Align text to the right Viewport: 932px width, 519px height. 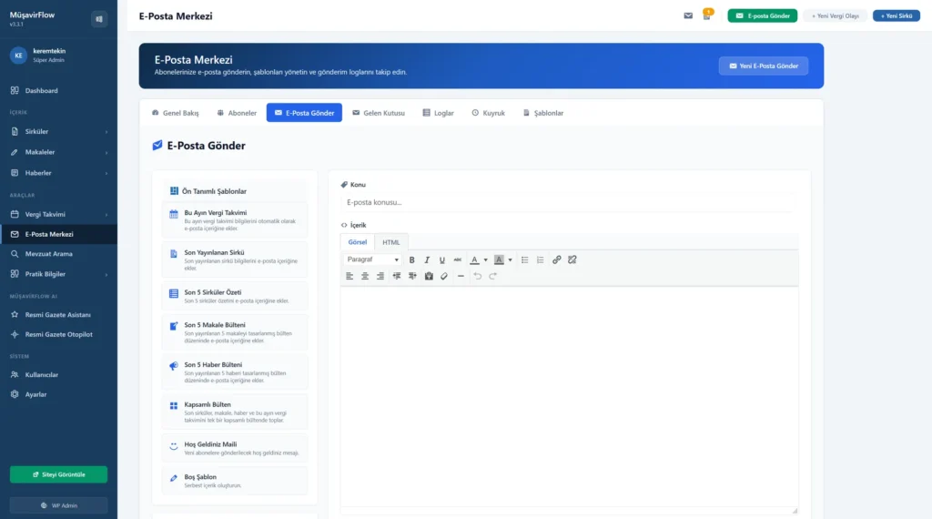tap(380, 276)
